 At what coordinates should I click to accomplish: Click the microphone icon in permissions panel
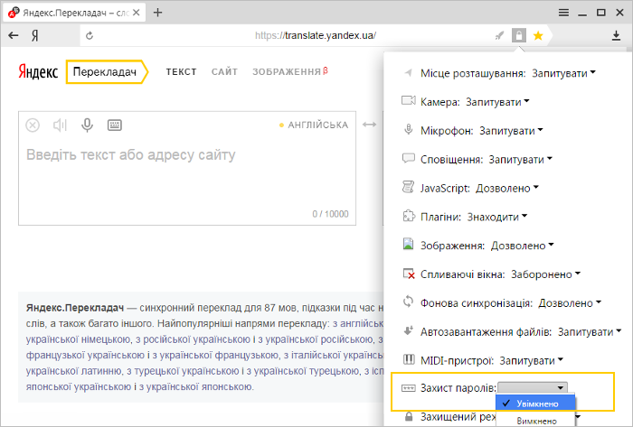point(408,129)
